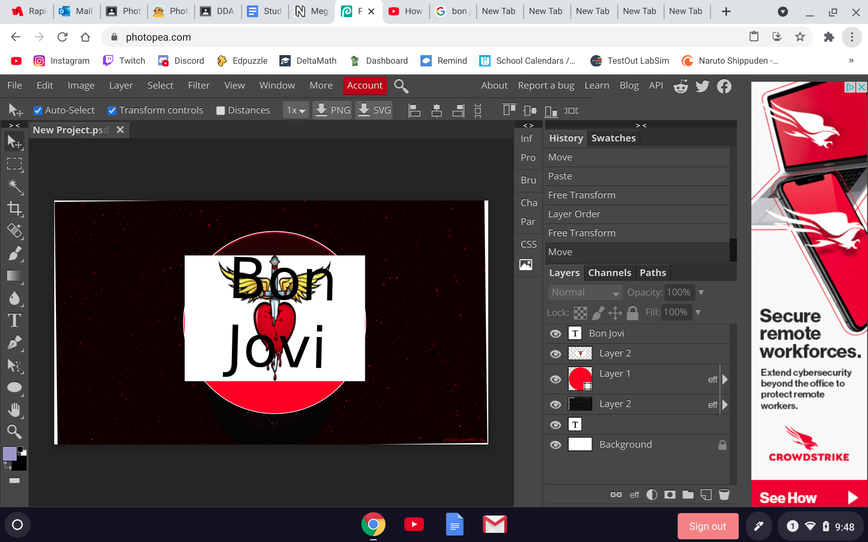Select the Blur drop tool
Image resolution: width=868 pixels, height=542 pixels.
point(14,298)
